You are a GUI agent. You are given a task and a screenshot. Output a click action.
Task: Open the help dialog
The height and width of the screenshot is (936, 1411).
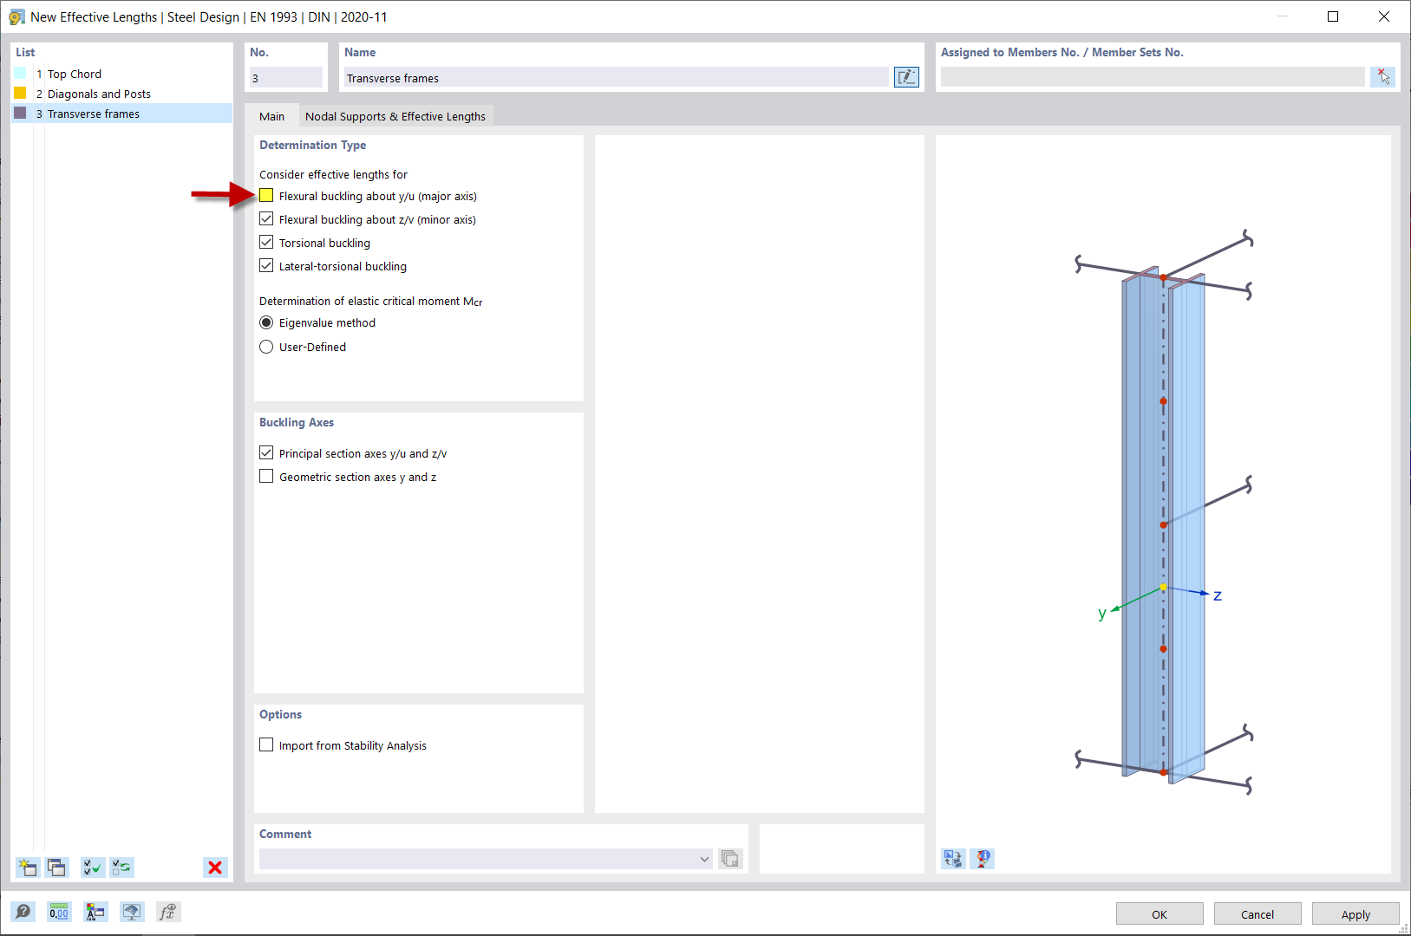click(23, 911)
